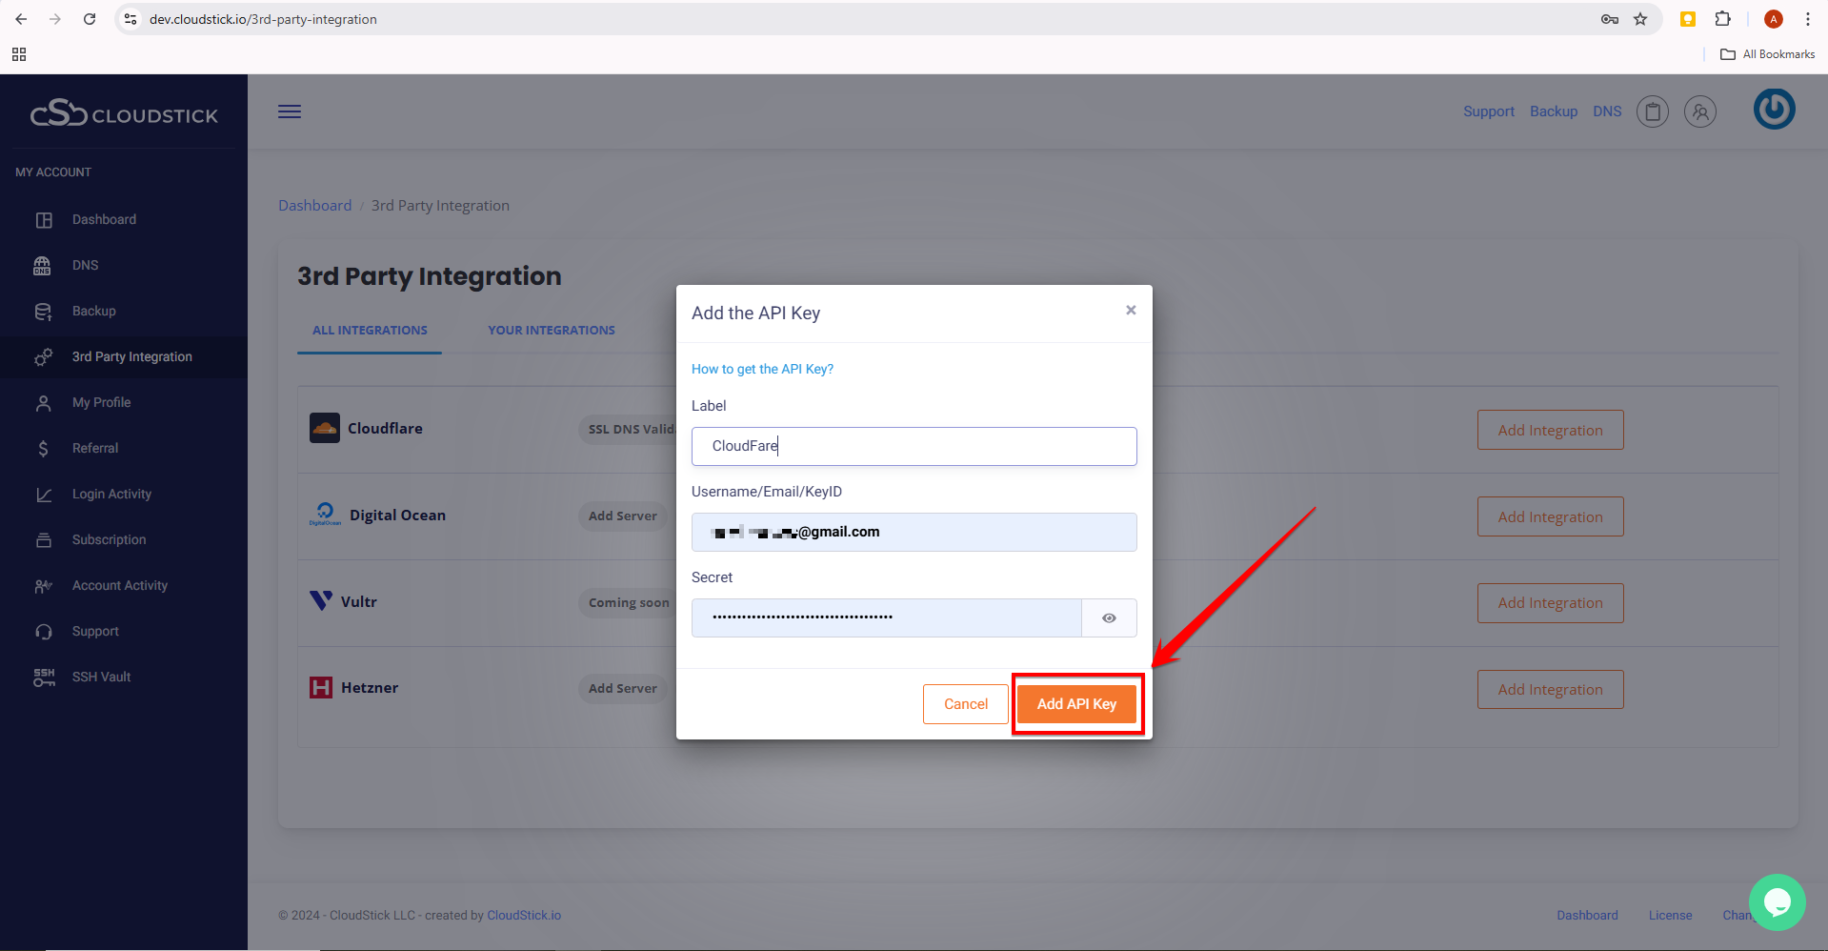Open the user account icon in the header

pos(1699,111)
